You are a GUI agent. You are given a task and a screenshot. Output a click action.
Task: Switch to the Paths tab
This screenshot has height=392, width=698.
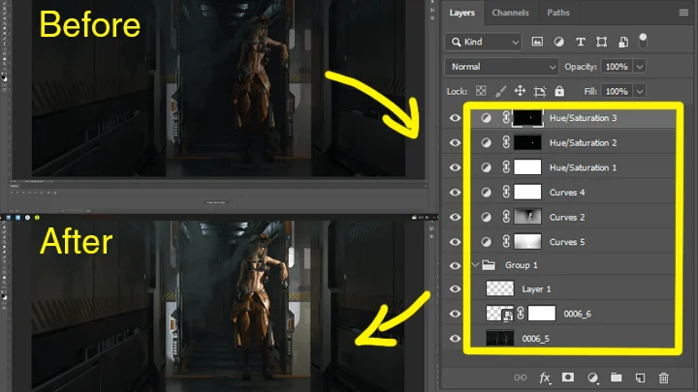point(558,13)
